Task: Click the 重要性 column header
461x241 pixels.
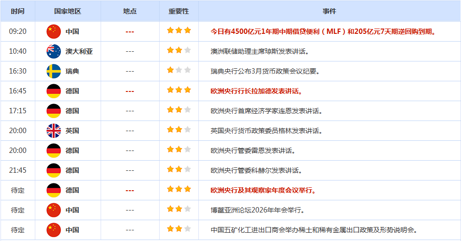Action: (x=179, y=11)
